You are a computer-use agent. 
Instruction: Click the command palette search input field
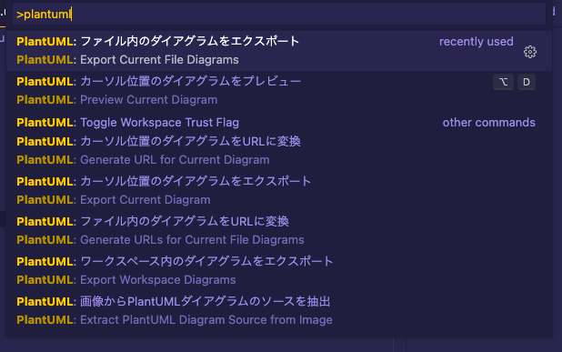pyautogui.click(x=279, y=14)
